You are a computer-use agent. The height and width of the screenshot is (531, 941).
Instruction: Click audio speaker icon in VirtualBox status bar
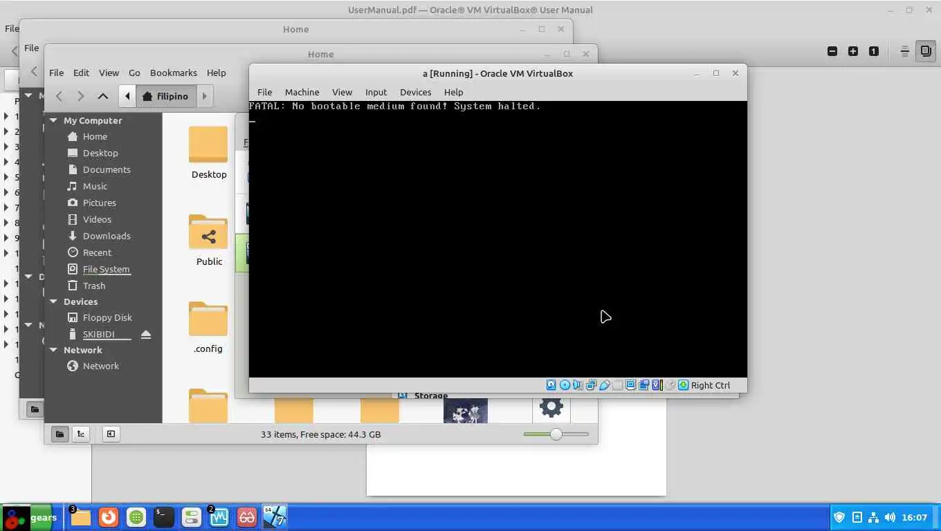pos(578,385)
